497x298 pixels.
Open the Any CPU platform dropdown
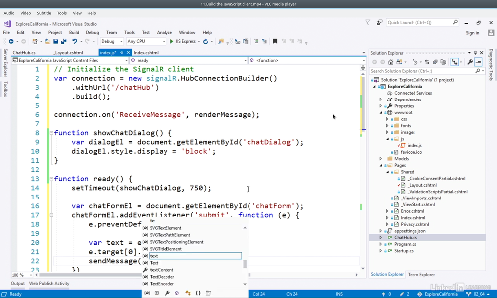click(x=145, y=42)
